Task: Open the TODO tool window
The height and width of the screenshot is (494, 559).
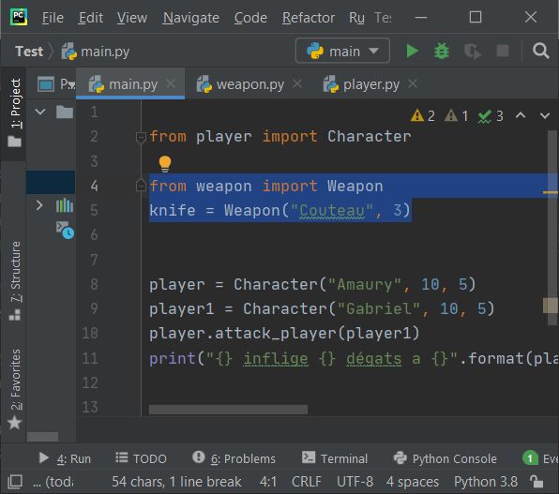Action: tap(141, 458)
